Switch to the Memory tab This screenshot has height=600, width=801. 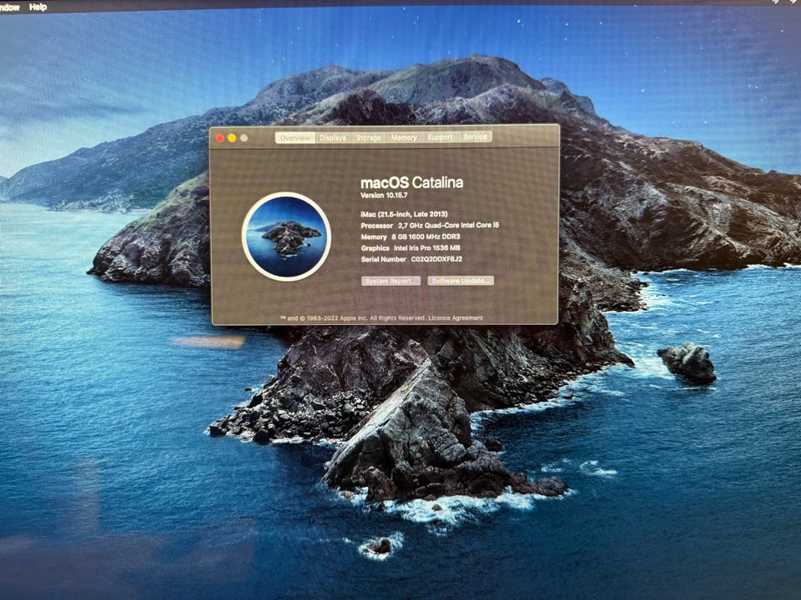click(404, 137)
